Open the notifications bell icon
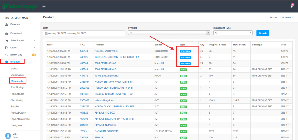This screenshot has height=140, width=298. pos(292,6)
